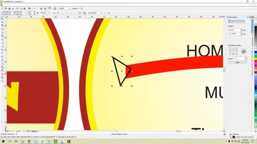
Task: Select center anchor point radio
Action: pyautogui.click(x=233, y=51)
